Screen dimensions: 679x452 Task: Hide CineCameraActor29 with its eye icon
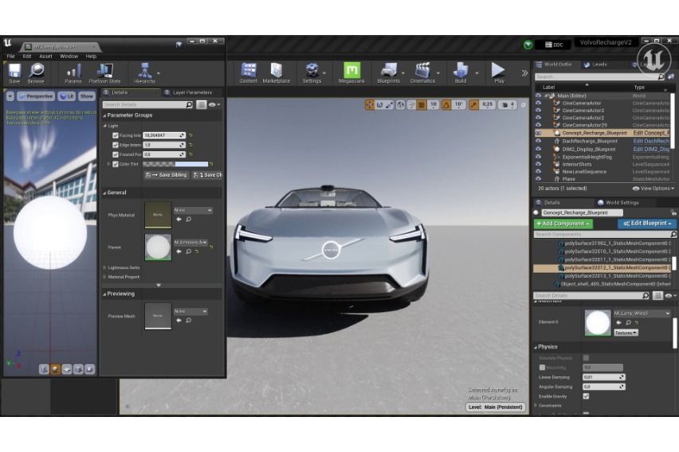[x=538, y=125]
